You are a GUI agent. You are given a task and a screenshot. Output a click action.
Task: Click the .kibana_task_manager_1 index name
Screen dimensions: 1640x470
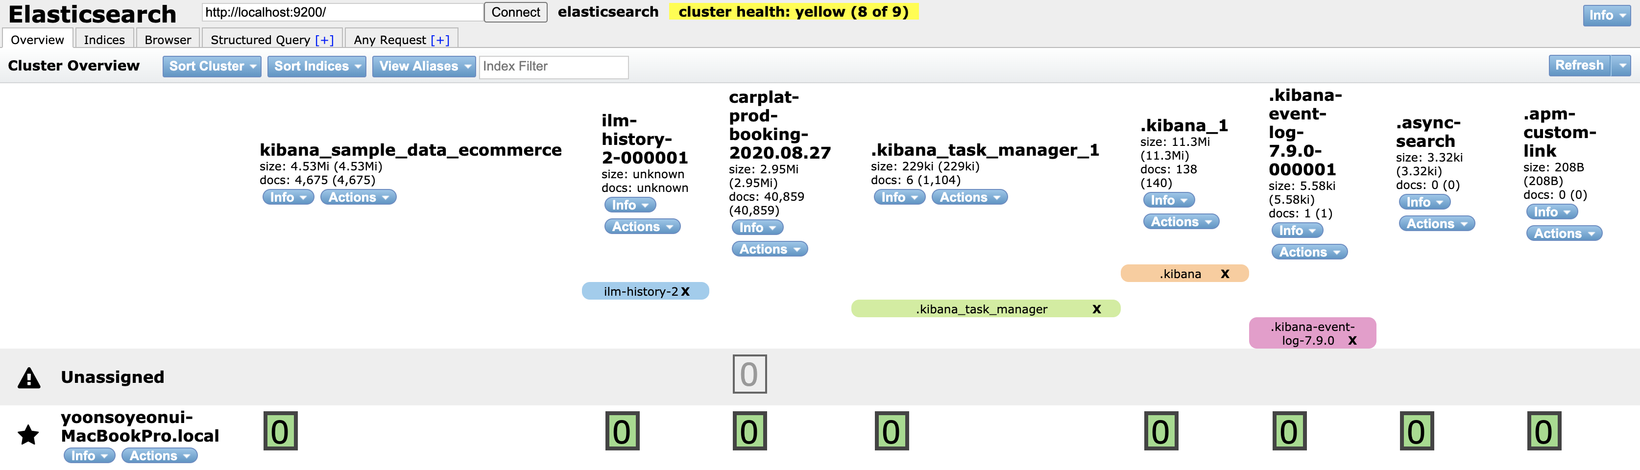click(985, 150)
